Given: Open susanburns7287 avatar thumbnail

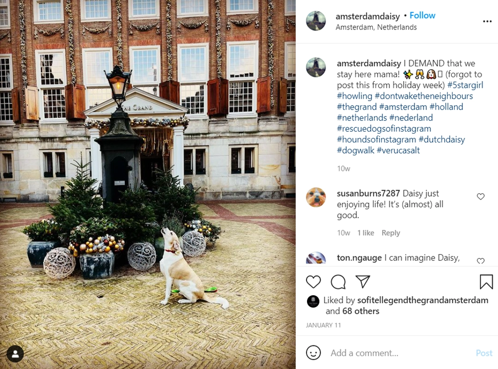Looking at the screenshot, I should coord(316,198).
